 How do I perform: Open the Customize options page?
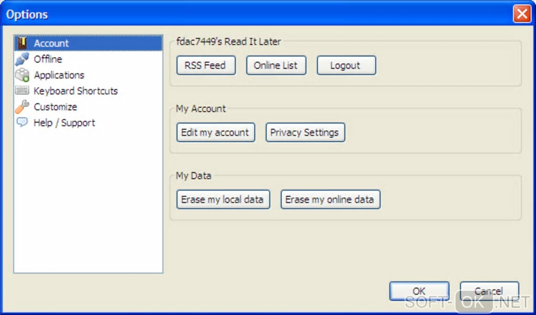click(x=55, y=107)
